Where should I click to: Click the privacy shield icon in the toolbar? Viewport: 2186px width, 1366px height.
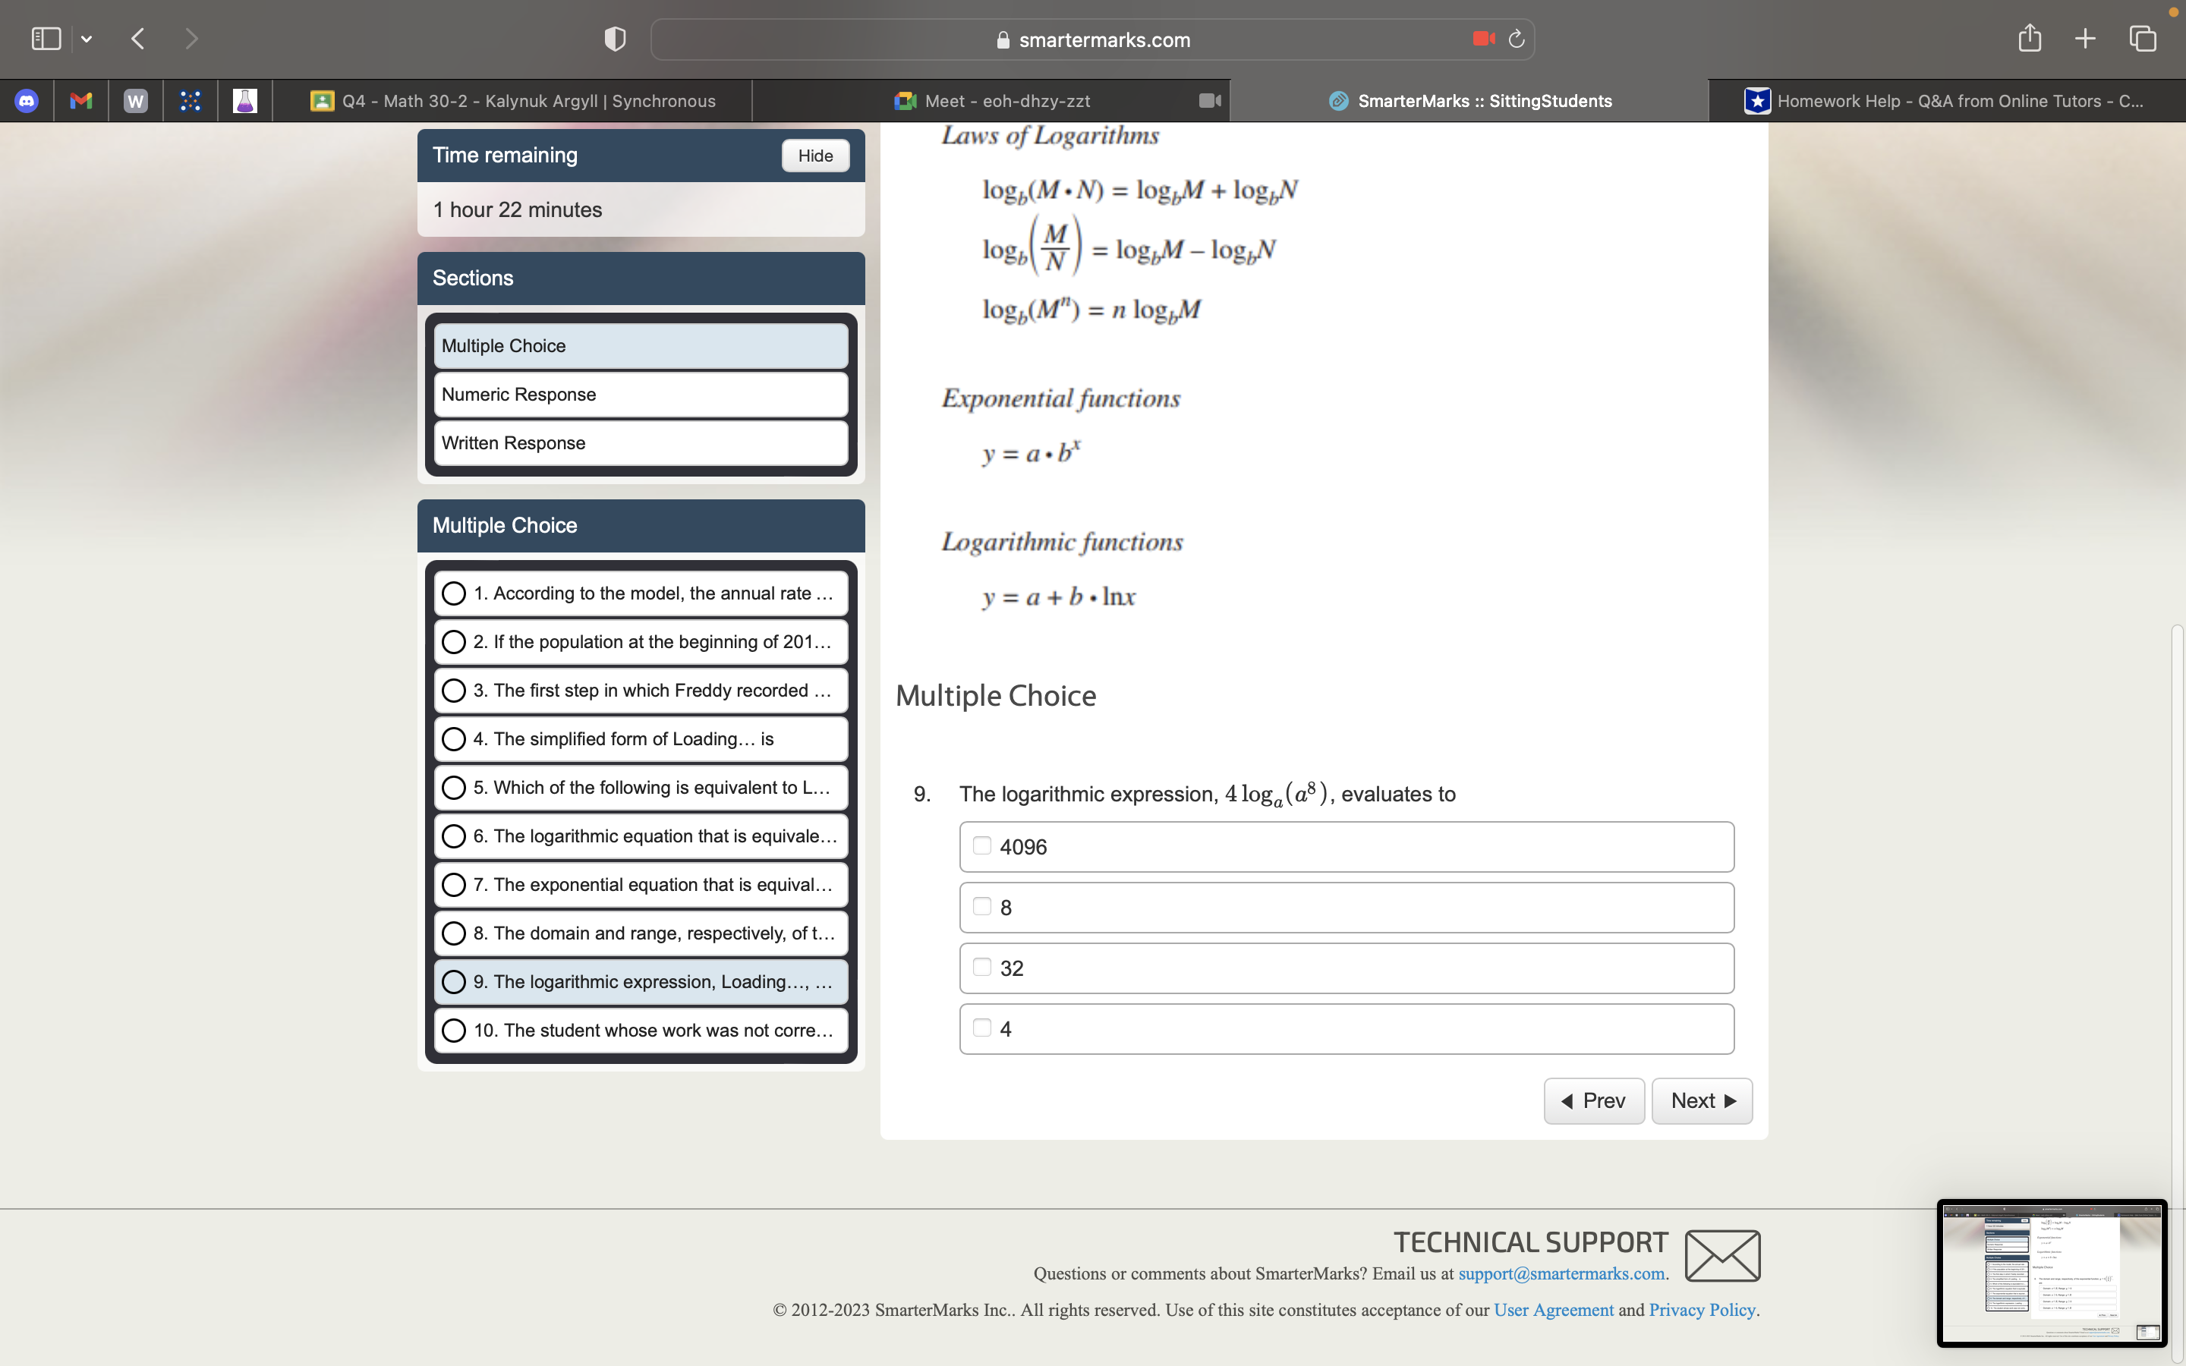[613, 39]
